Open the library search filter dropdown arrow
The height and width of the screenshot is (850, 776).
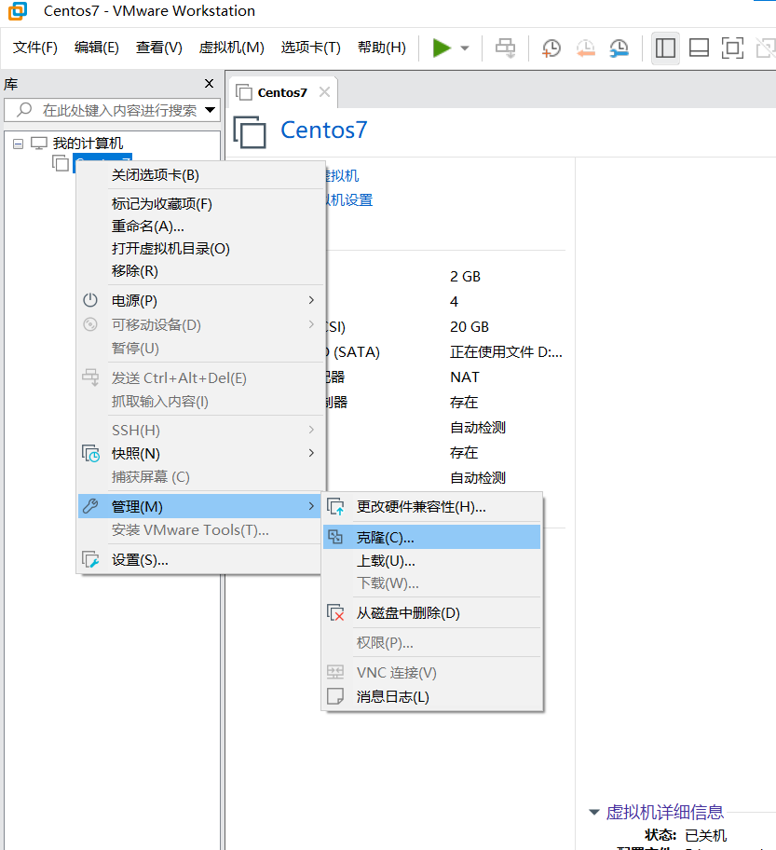point(211,110)
